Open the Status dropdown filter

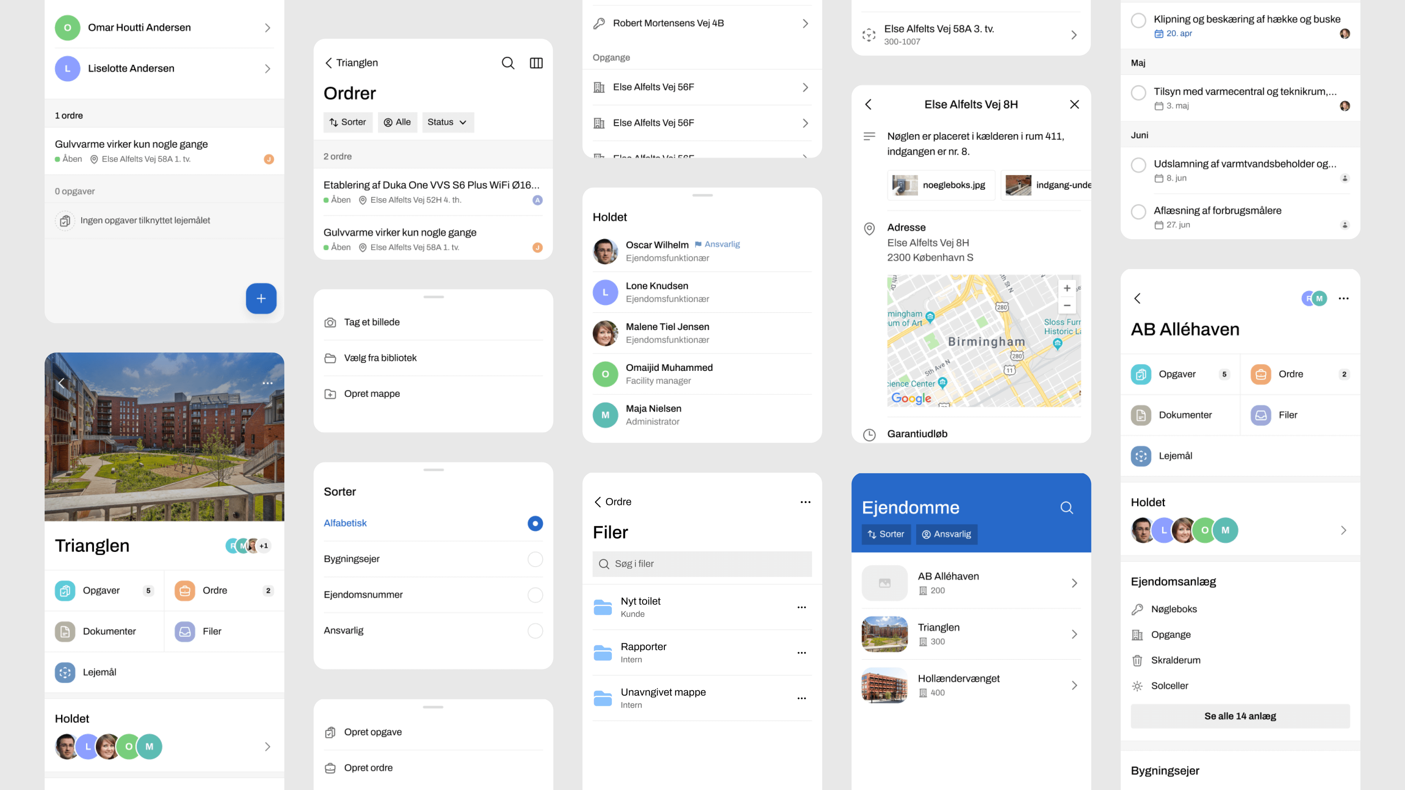(x=447, y=122)
